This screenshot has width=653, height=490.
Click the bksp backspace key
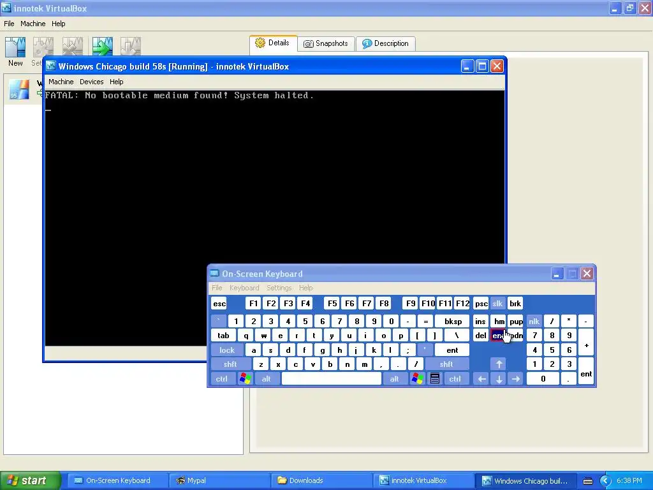tap(453, 322)
